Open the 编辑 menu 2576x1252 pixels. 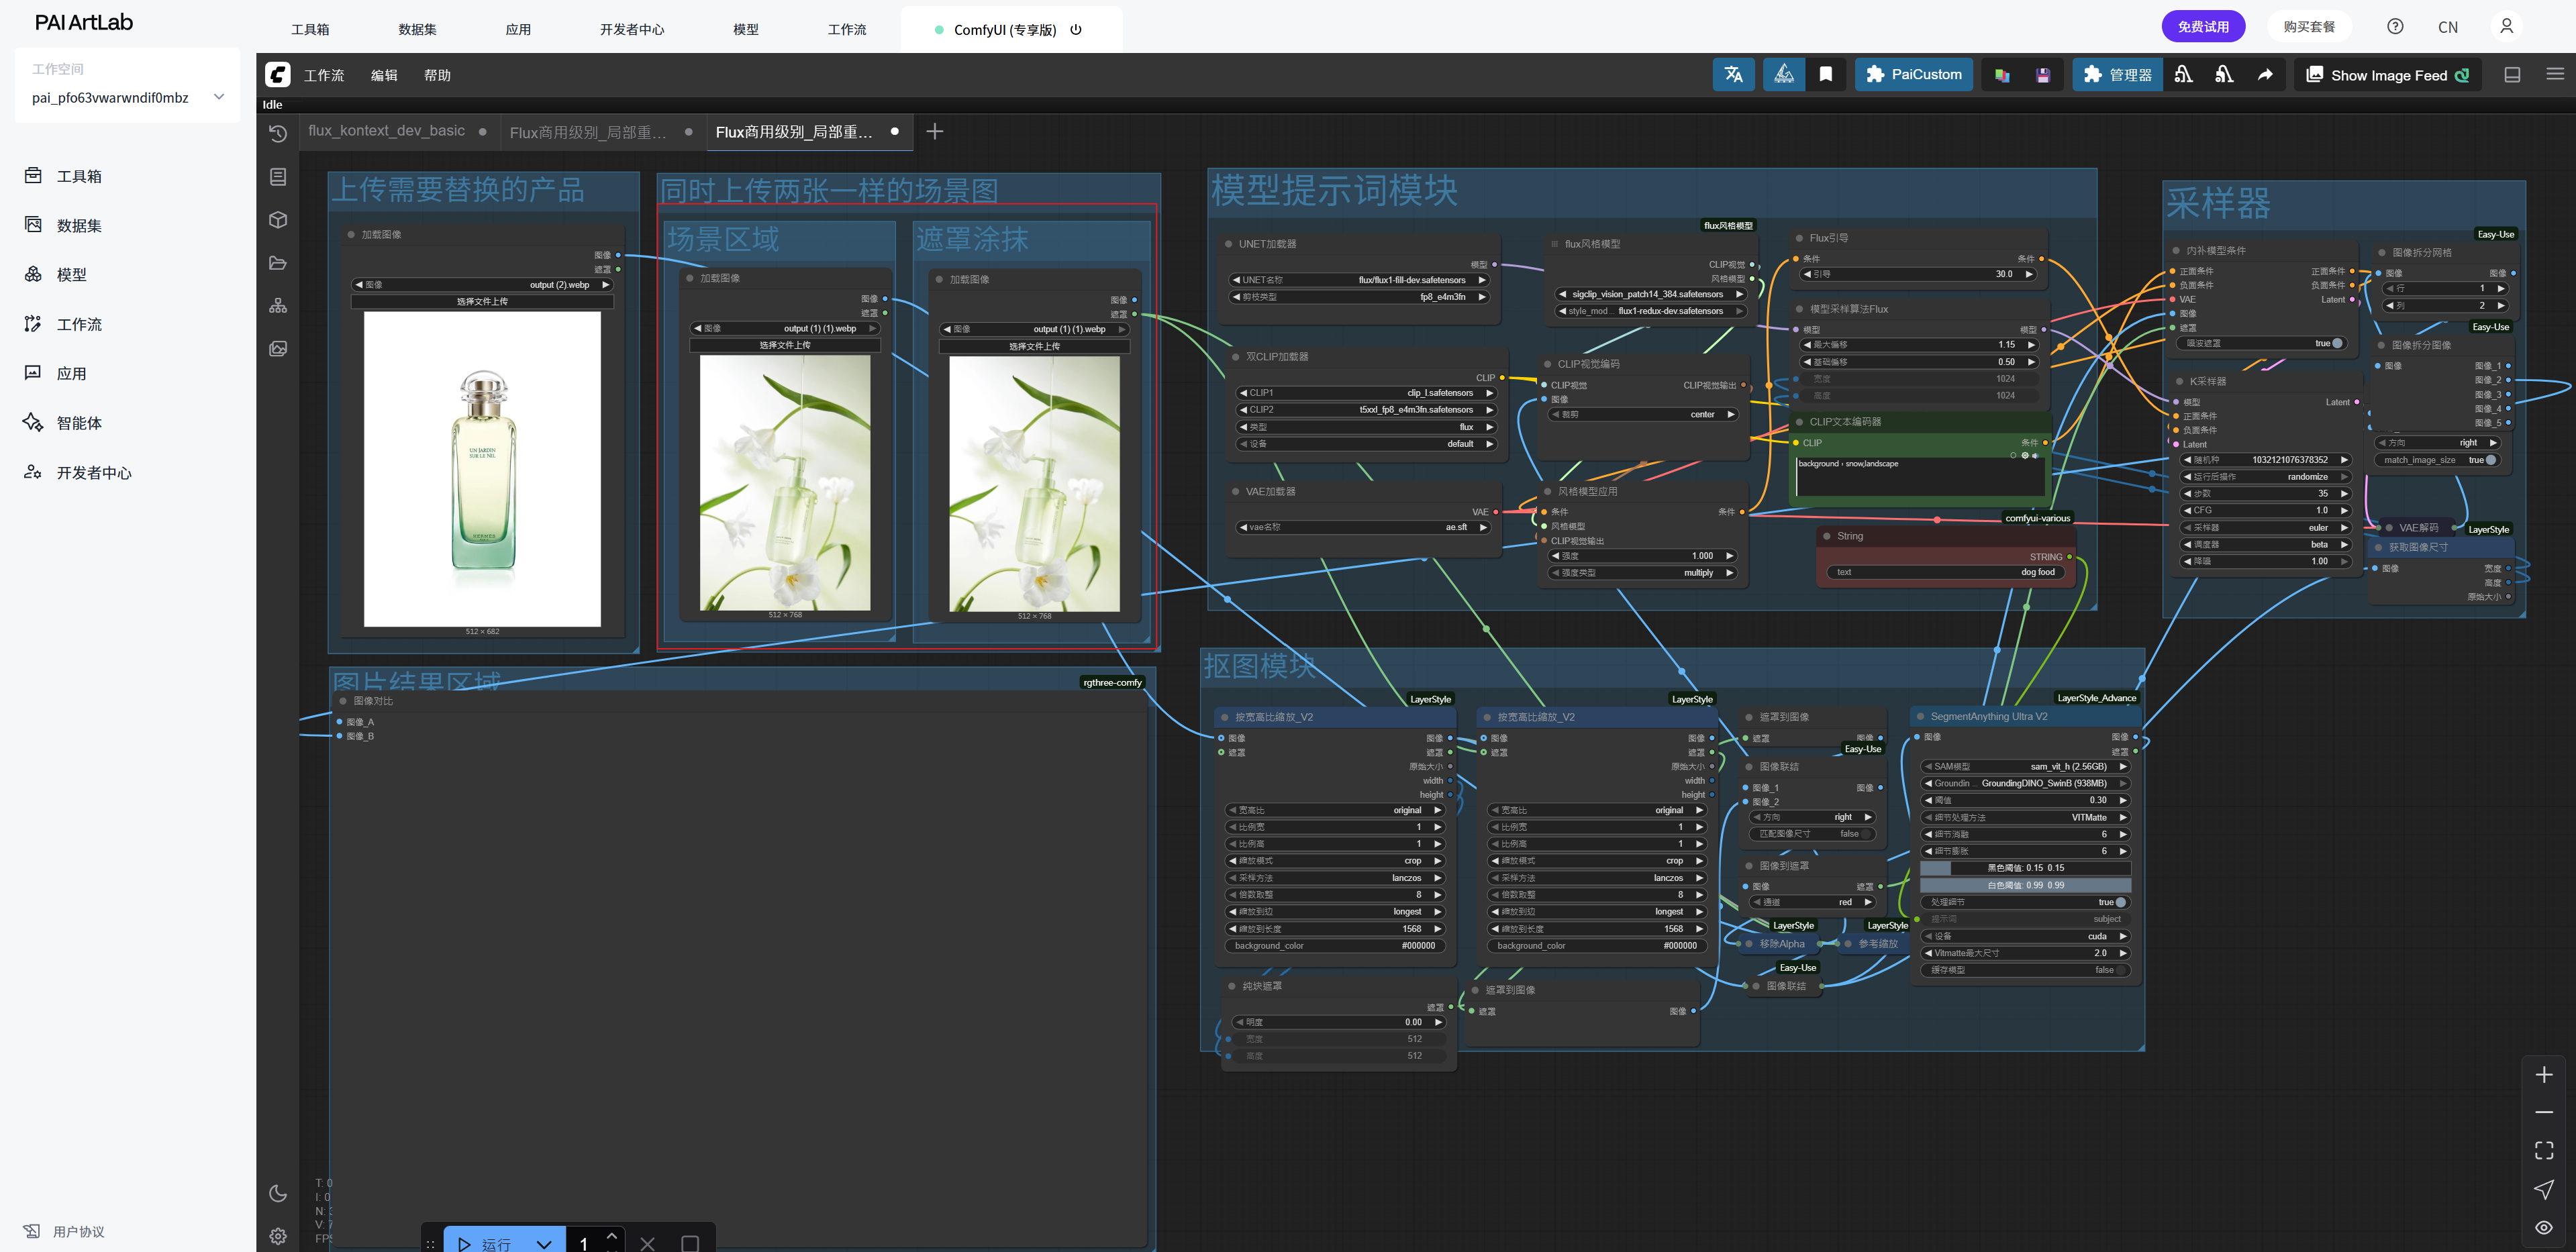pyautogui.click(x=384, y=75)
